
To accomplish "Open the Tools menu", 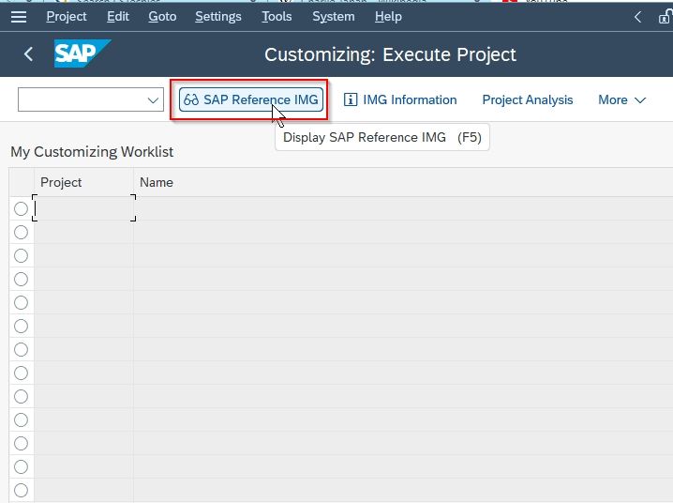I will tap(277, 17).
